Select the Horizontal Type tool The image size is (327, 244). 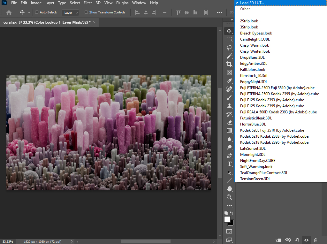229,164
